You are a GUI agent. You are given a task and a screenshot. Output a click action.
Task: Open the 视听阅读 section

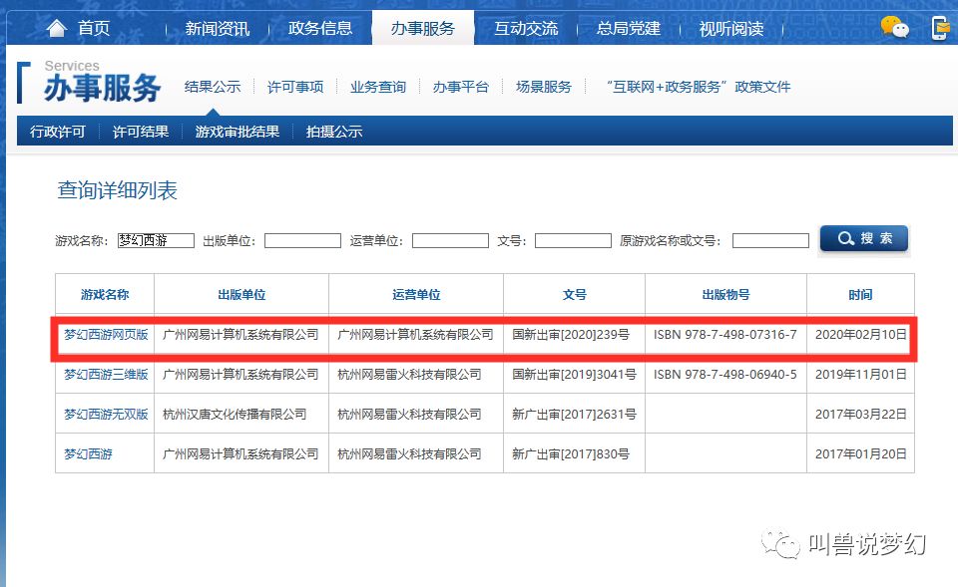point(732,28)
